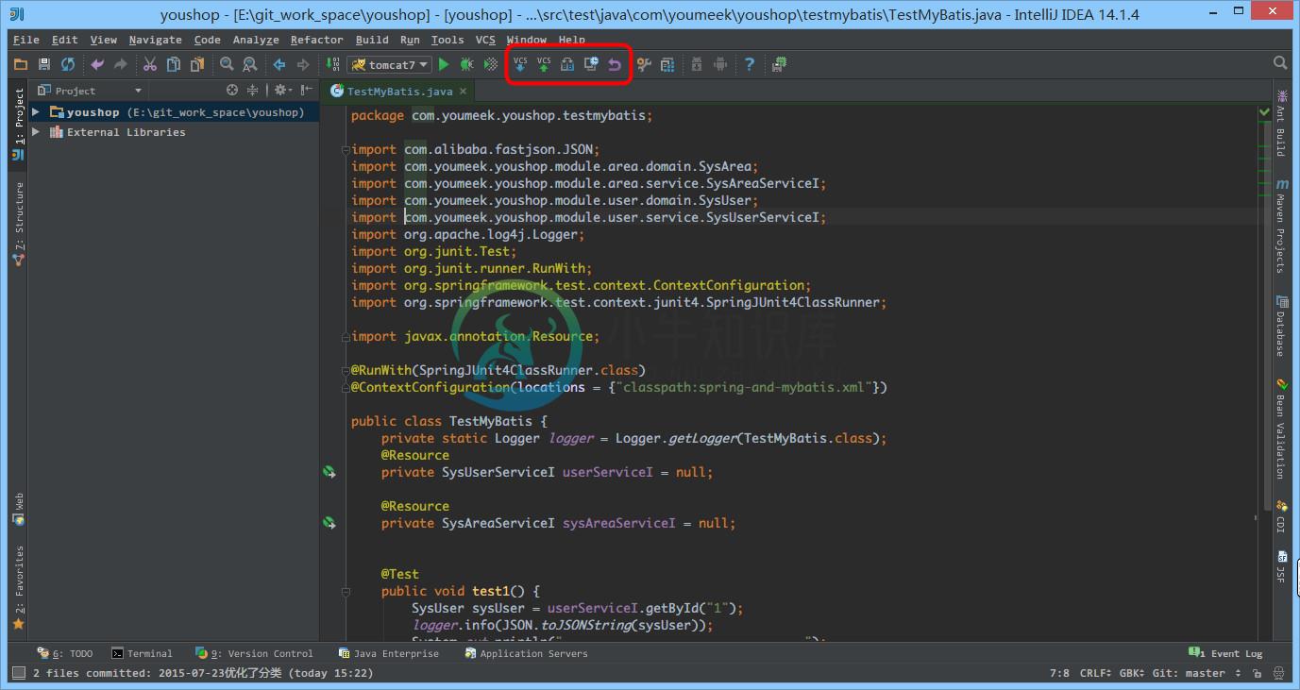The width and height of the screenshot is (1300, 690).
Task: Open the Analyze menu
Action: tap(256, 40)
